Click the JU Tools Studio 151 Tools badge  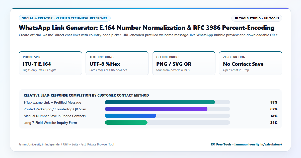257,18
